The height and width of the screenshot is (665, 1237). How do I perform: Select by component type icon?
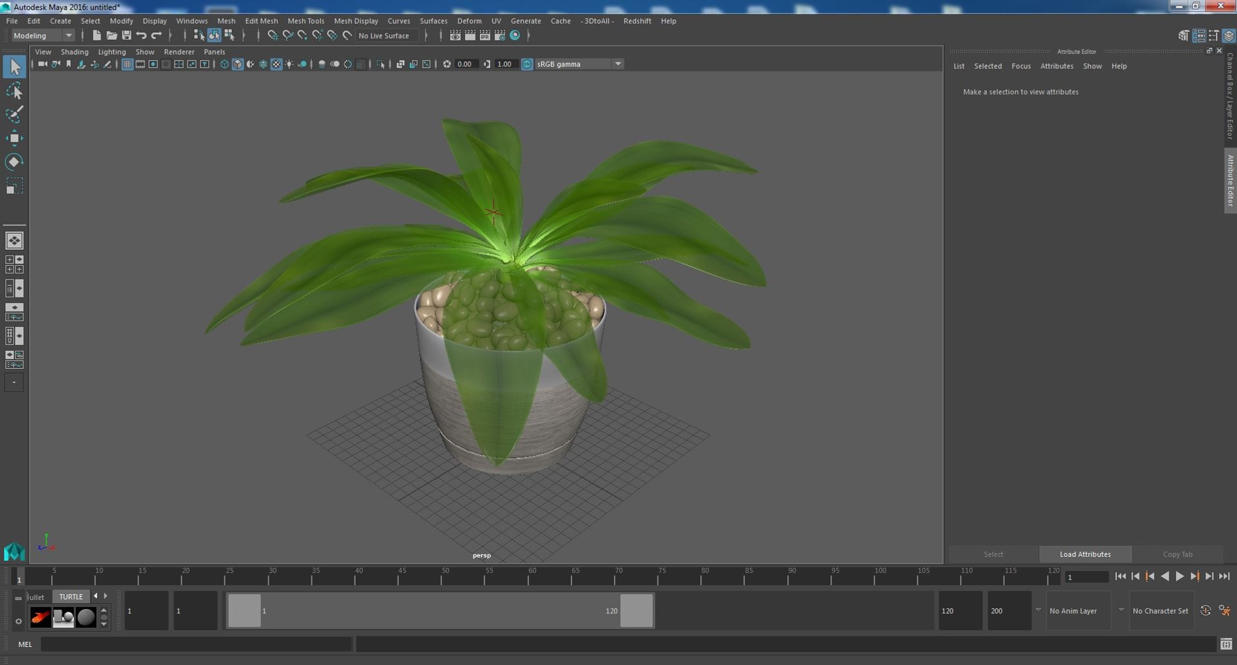(229, 35)
